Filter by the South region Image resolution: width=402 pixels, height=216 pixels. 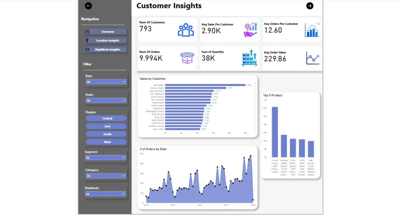(x=106, y=134)
